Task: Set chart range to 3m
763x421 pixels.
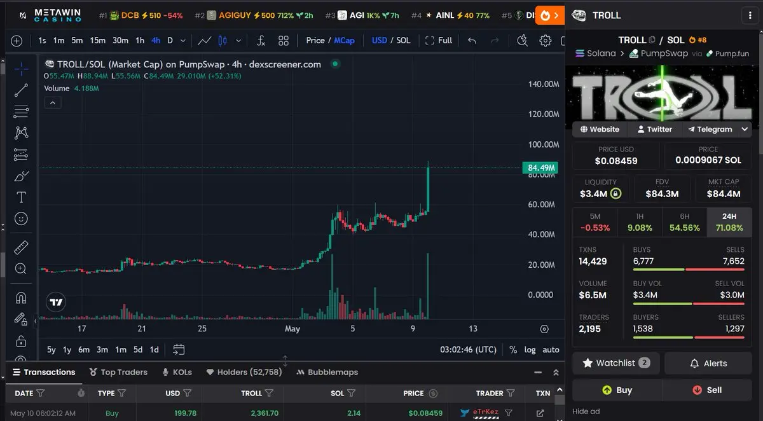Action: [102, 349]
